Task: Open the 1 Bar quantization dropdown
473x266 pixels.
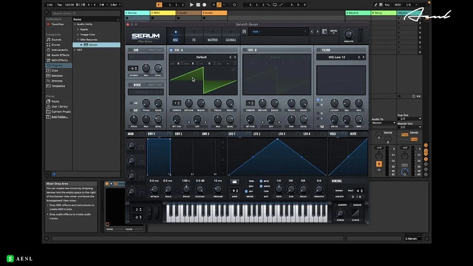Action: pyautogui.click(x=115, y=5)
